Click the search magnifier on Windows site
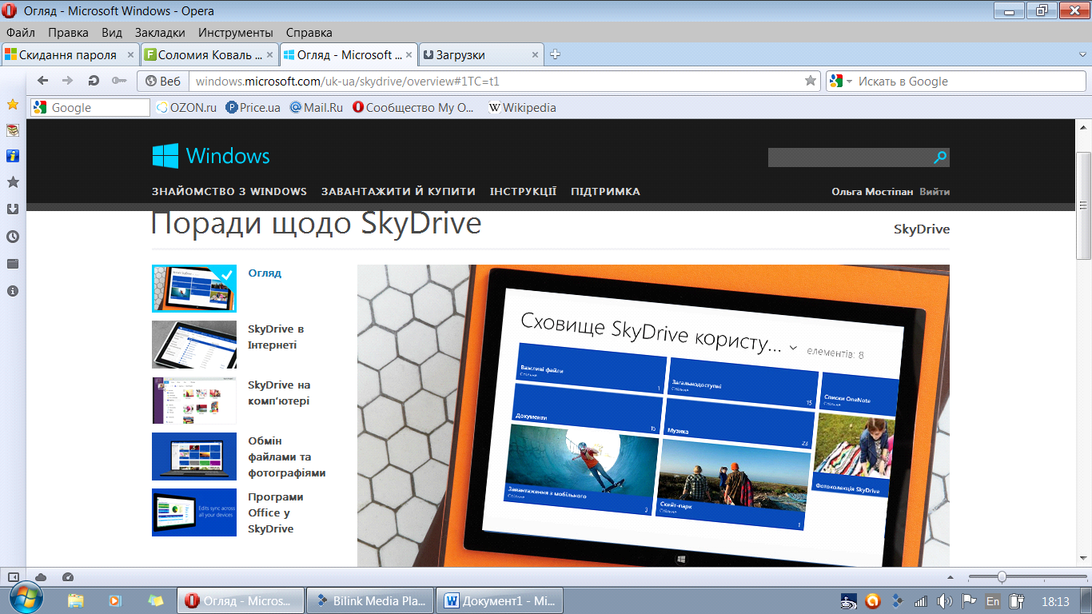The width and height of the screenshot is (1092, 614). pyautogui.click(x=940, y=157)
